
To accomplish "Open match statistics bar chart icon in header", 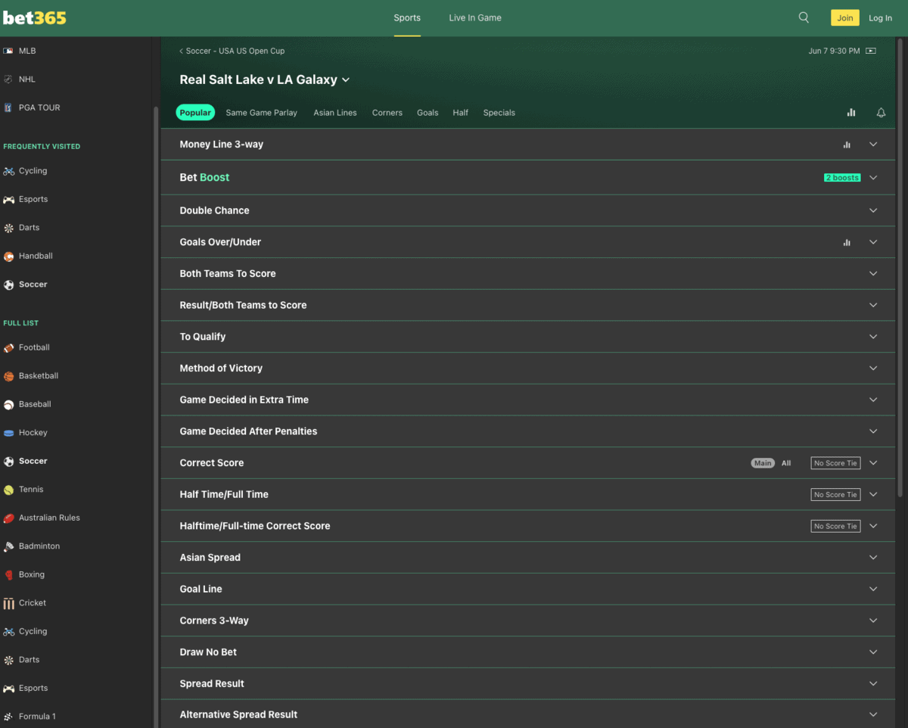I will coord(851,113).
